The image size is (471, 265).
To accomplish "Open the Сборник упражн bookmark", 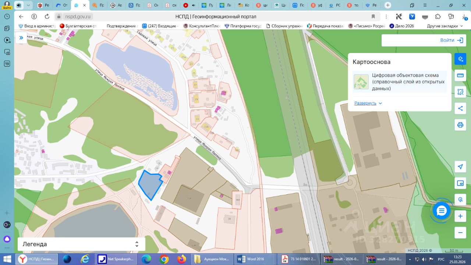I will pyautogui.click(x=284, y=26).
